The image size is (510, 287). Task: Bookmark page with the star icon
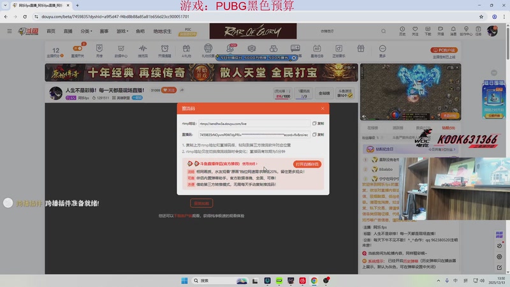(x=481, y=17)
